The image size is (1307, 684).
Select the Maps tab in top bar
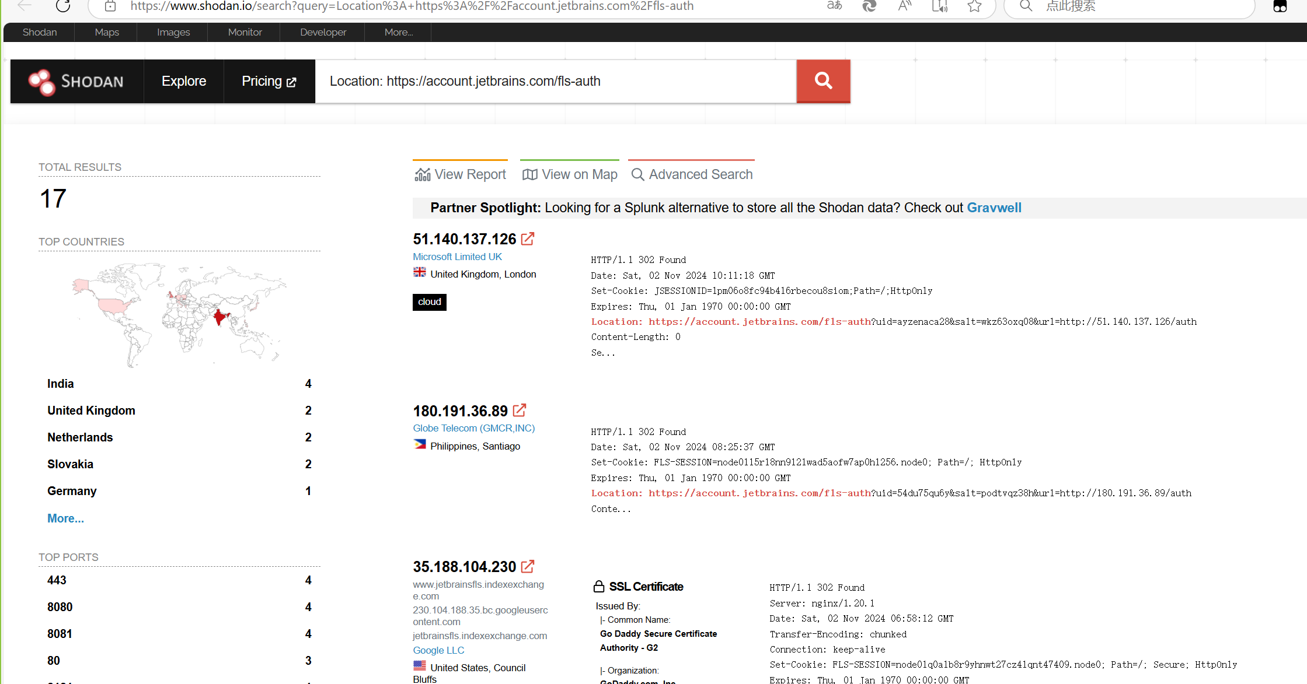[107, 32]
